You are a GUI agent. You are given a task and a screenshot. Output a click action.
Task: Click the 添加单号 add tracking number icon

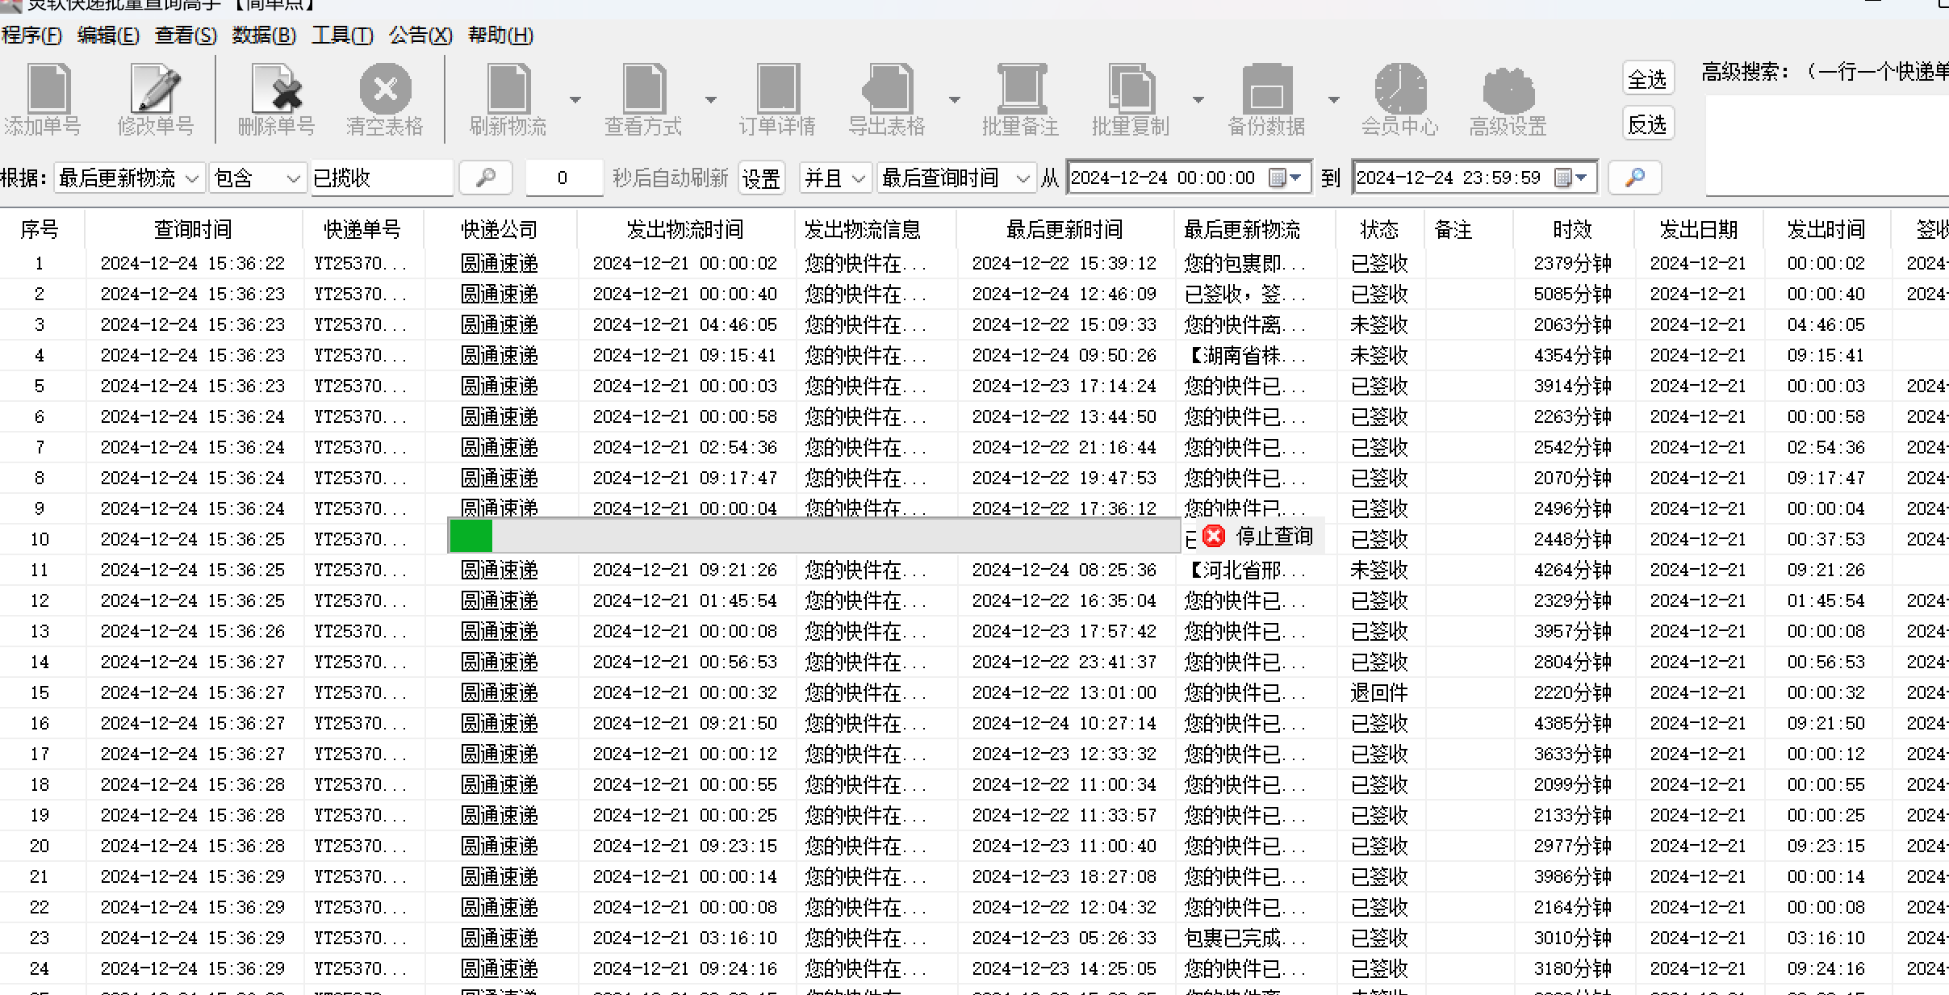pyautogui.click(x=48, y=88)
